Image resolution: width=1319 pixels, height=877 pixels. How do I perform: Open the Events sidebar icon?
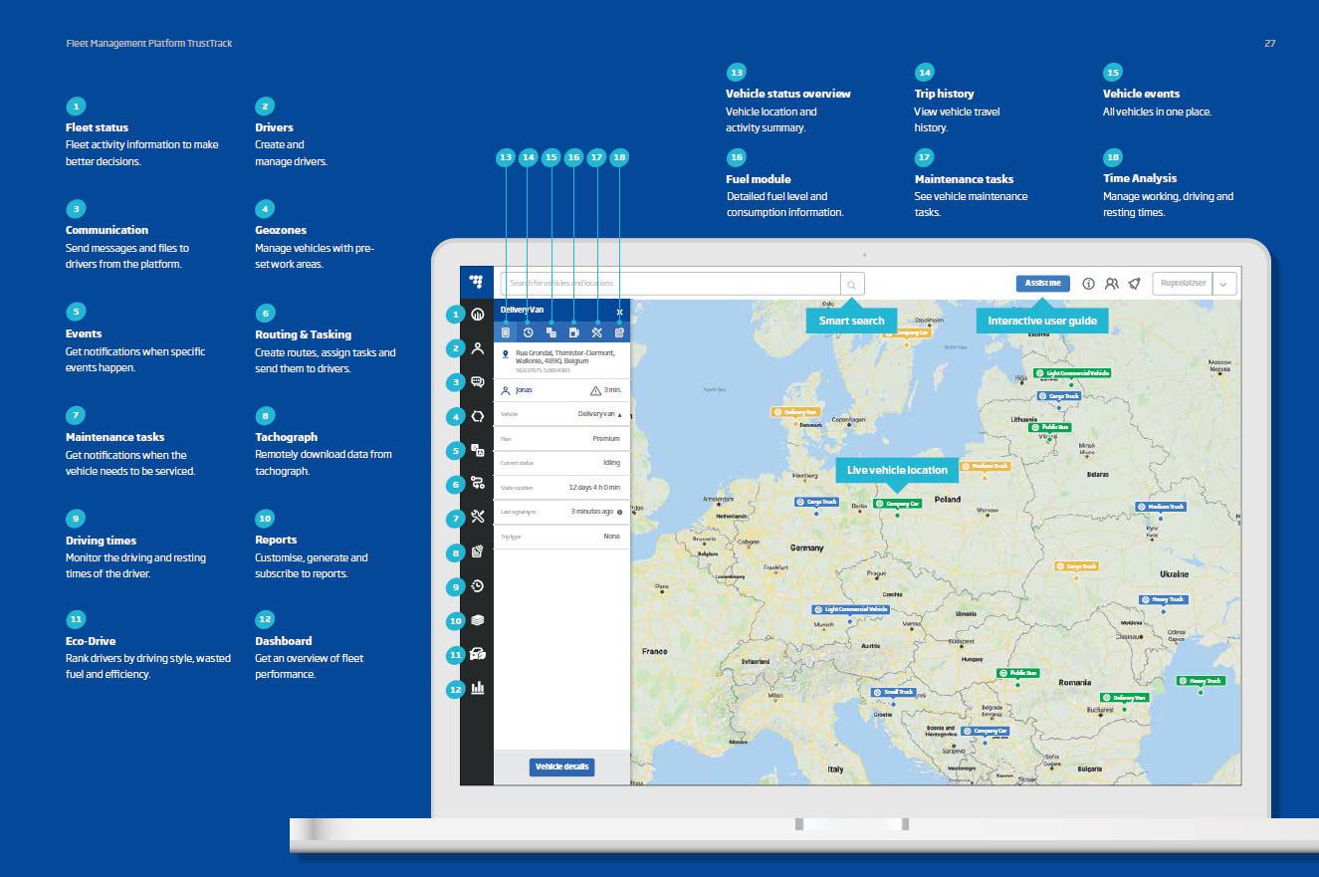coord(478,450)
